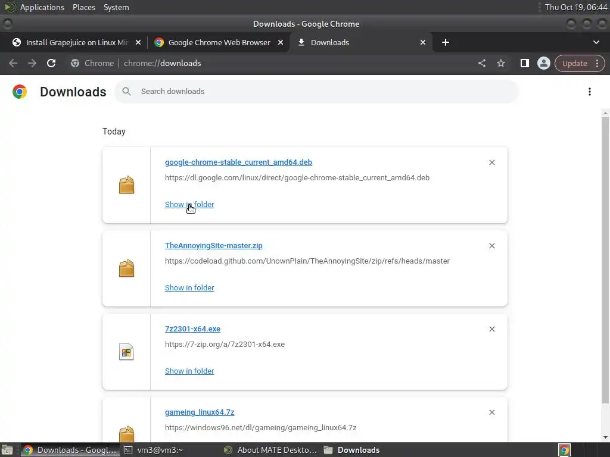
Task: Switch to About MATE Desktop taskbar window
Action: 272,450
